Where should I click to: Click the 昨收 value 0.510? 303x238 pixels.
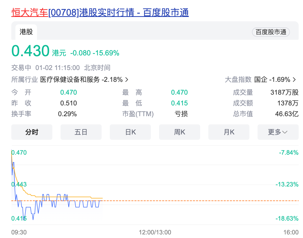coord(69,103)
